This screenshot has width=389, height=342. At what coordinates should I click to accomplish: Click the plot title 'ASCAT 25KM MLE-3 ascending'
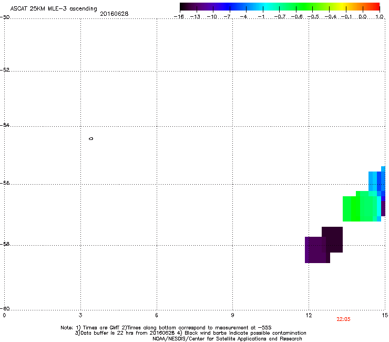click(x=54, y=8)
